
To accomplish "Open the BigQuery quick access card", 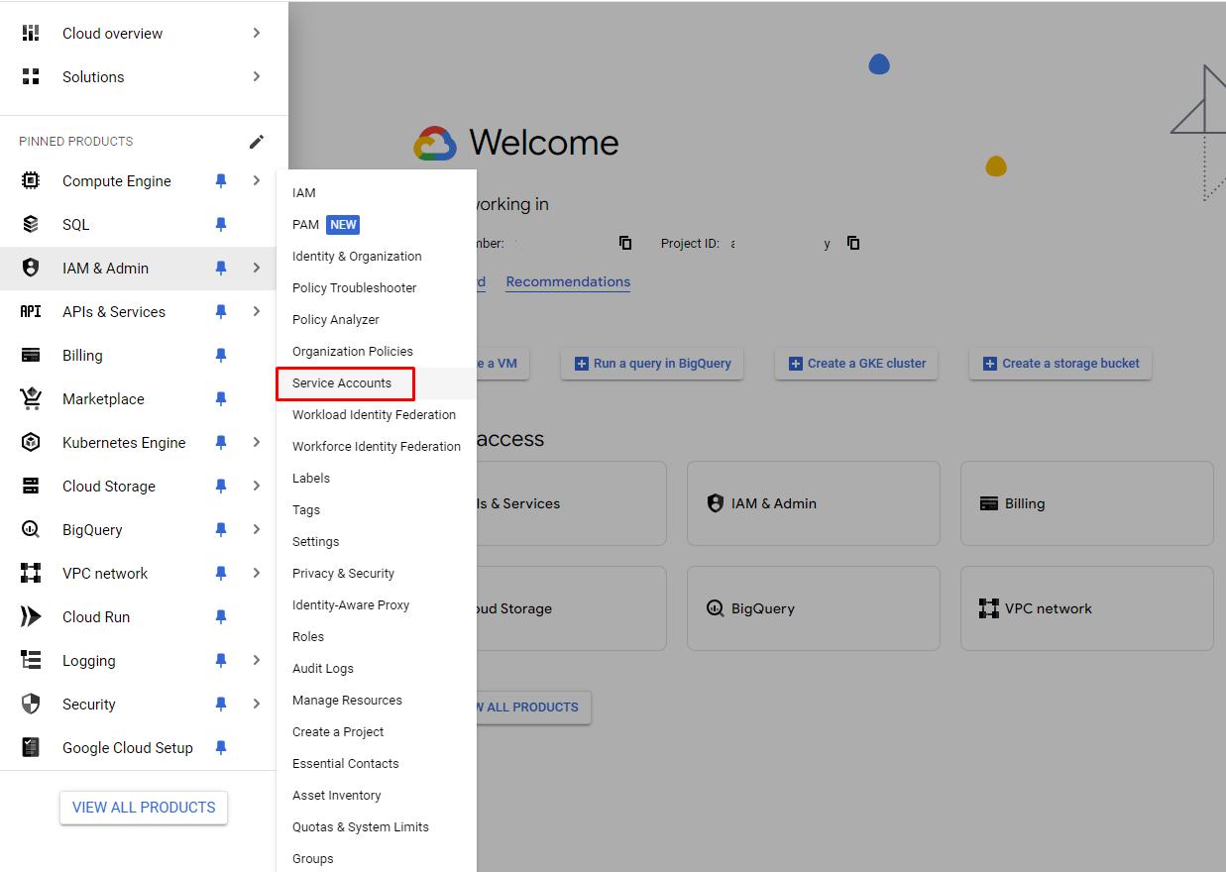I will [x=813, y=608].
